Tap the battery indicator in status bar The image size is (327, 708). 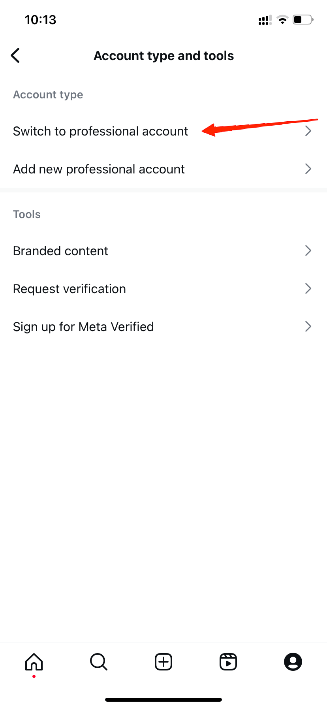[x=302, y=19]
